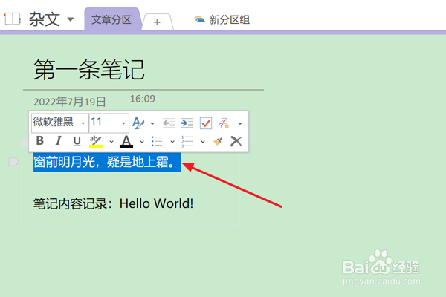Open the text styles icon
The height and width of the screenshot is (297, 446).
coord(138,123)
